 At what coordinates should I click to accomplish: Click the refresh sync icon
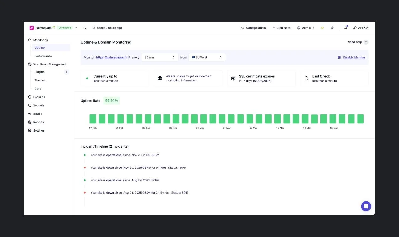click(x=94, y=28)
